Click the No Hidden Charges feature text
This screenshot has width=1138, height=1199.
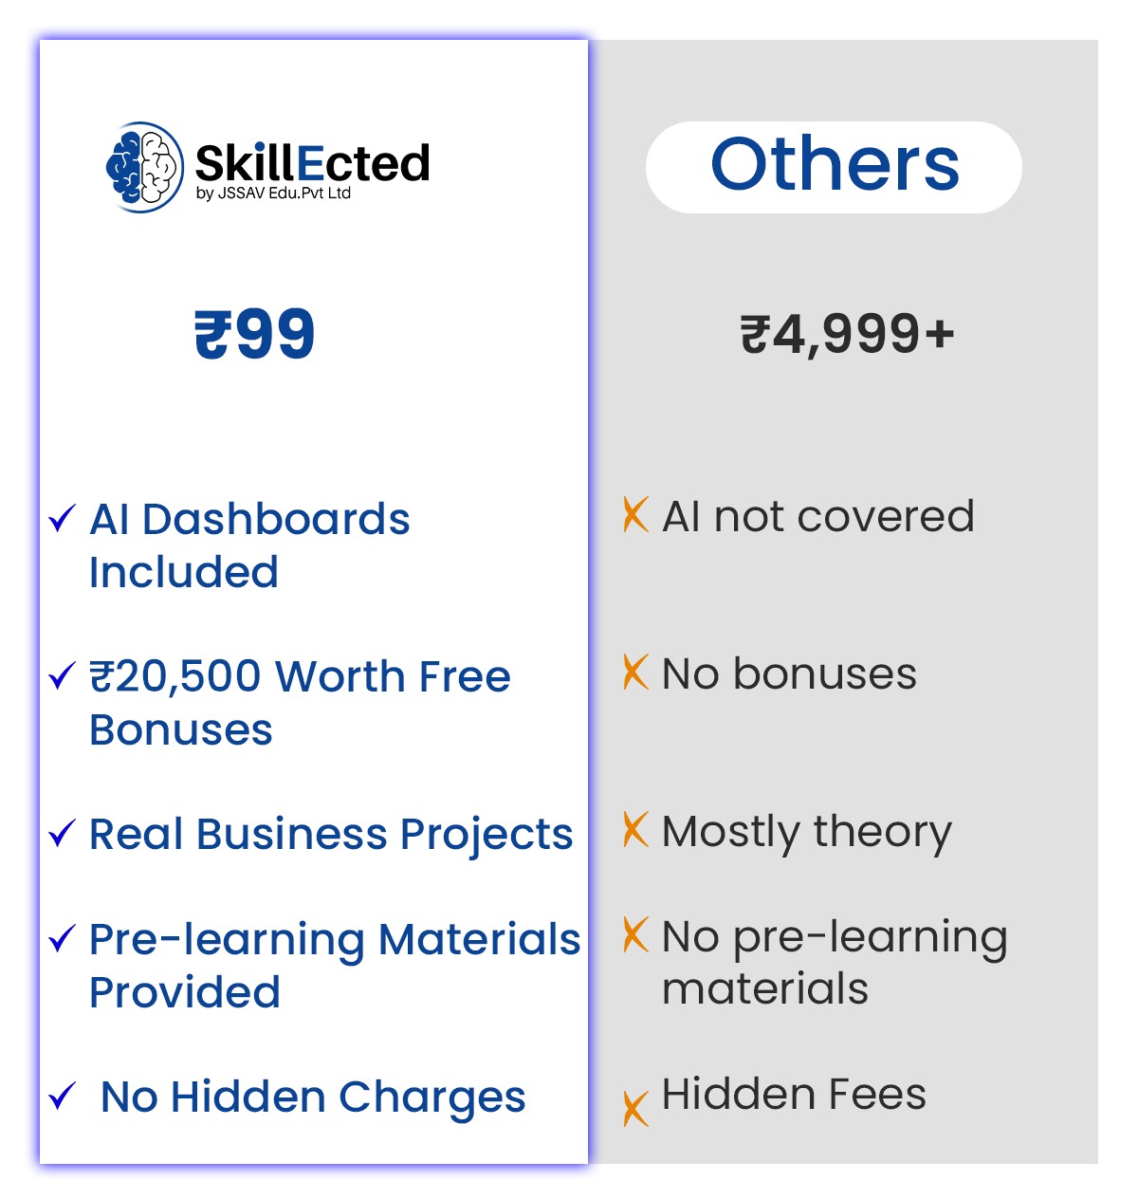313,1097
